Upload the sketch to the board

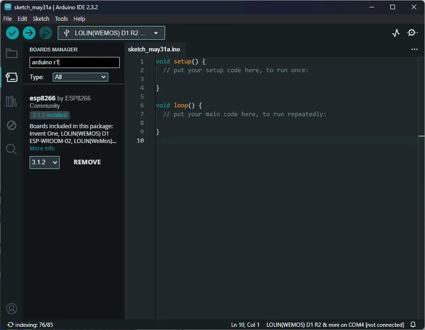click(x=29, y=33)
